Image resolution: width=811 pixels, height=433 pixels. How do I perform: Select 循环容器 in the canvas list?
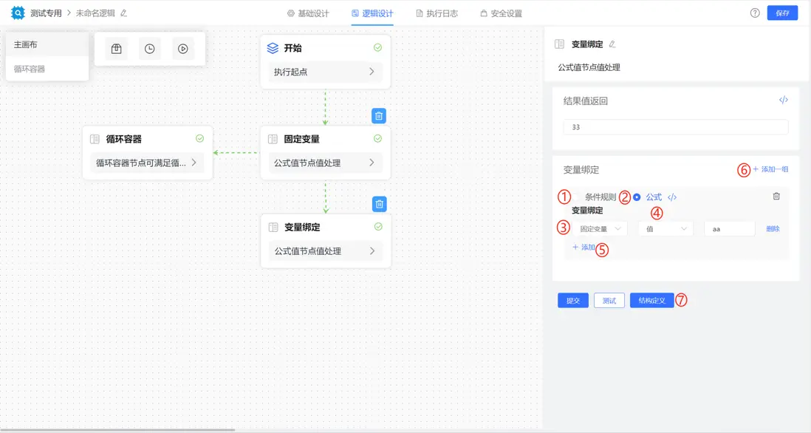[47, 69]
